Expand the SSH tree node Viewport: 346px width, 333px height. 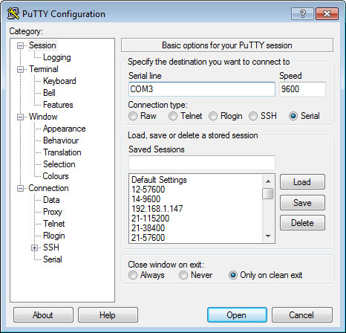tap(34, 248)
